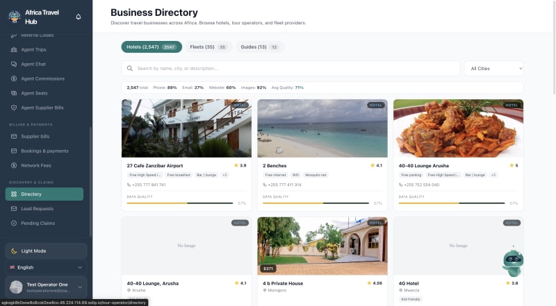Open Agent Commissions page
Image resolution: width=556 pixels, height=306 pixels.
pyautogui.click(x=44, y=78)
